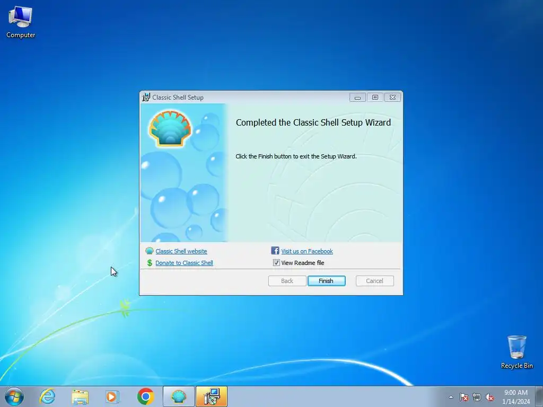543x407 pixels.
Task: Open the Classic Shell website link
Action: (x=181, y=251)
